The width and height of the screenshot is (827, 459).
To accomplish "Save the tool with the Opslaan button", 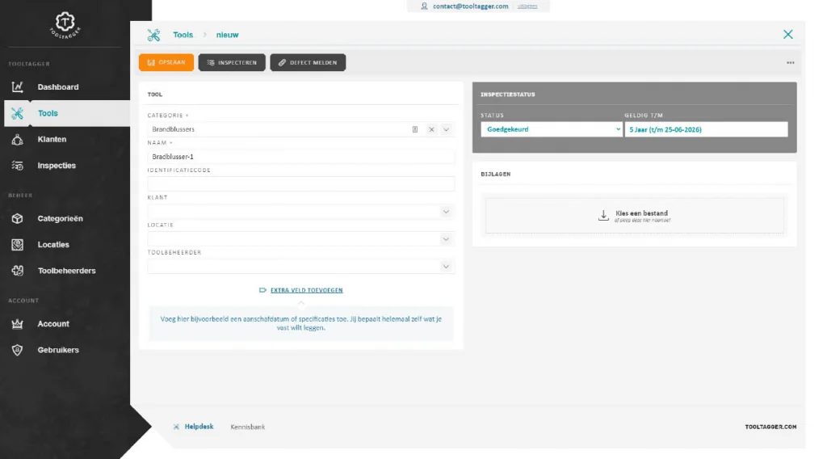I will click(x=166, y=62).
